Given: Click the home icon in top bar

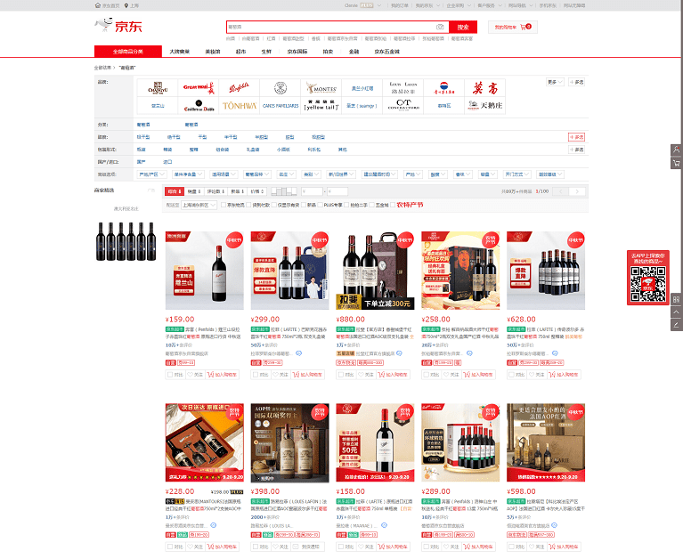Looking at the screenshot, I should pos(98,5).
